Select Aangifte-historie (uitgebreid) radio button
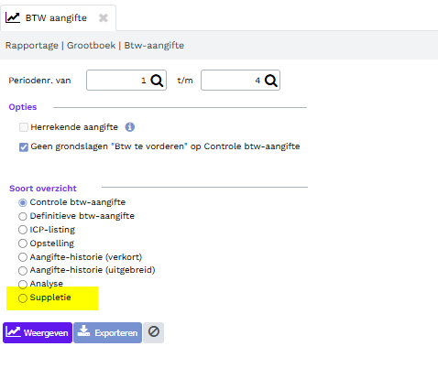Screen dimensions: 438x368 coord(23,270)
